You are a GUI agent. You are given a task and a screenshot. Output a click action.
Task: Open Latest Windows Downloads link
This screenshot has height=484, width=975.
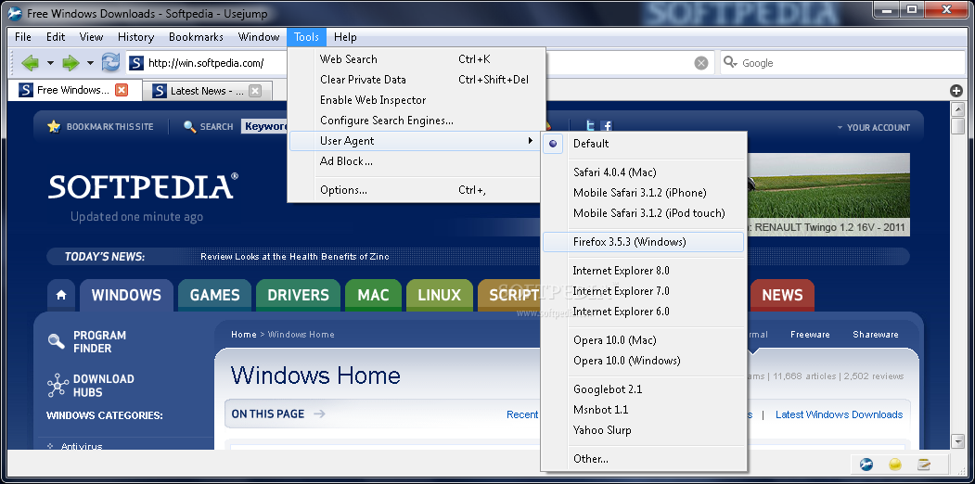[839, 414]
